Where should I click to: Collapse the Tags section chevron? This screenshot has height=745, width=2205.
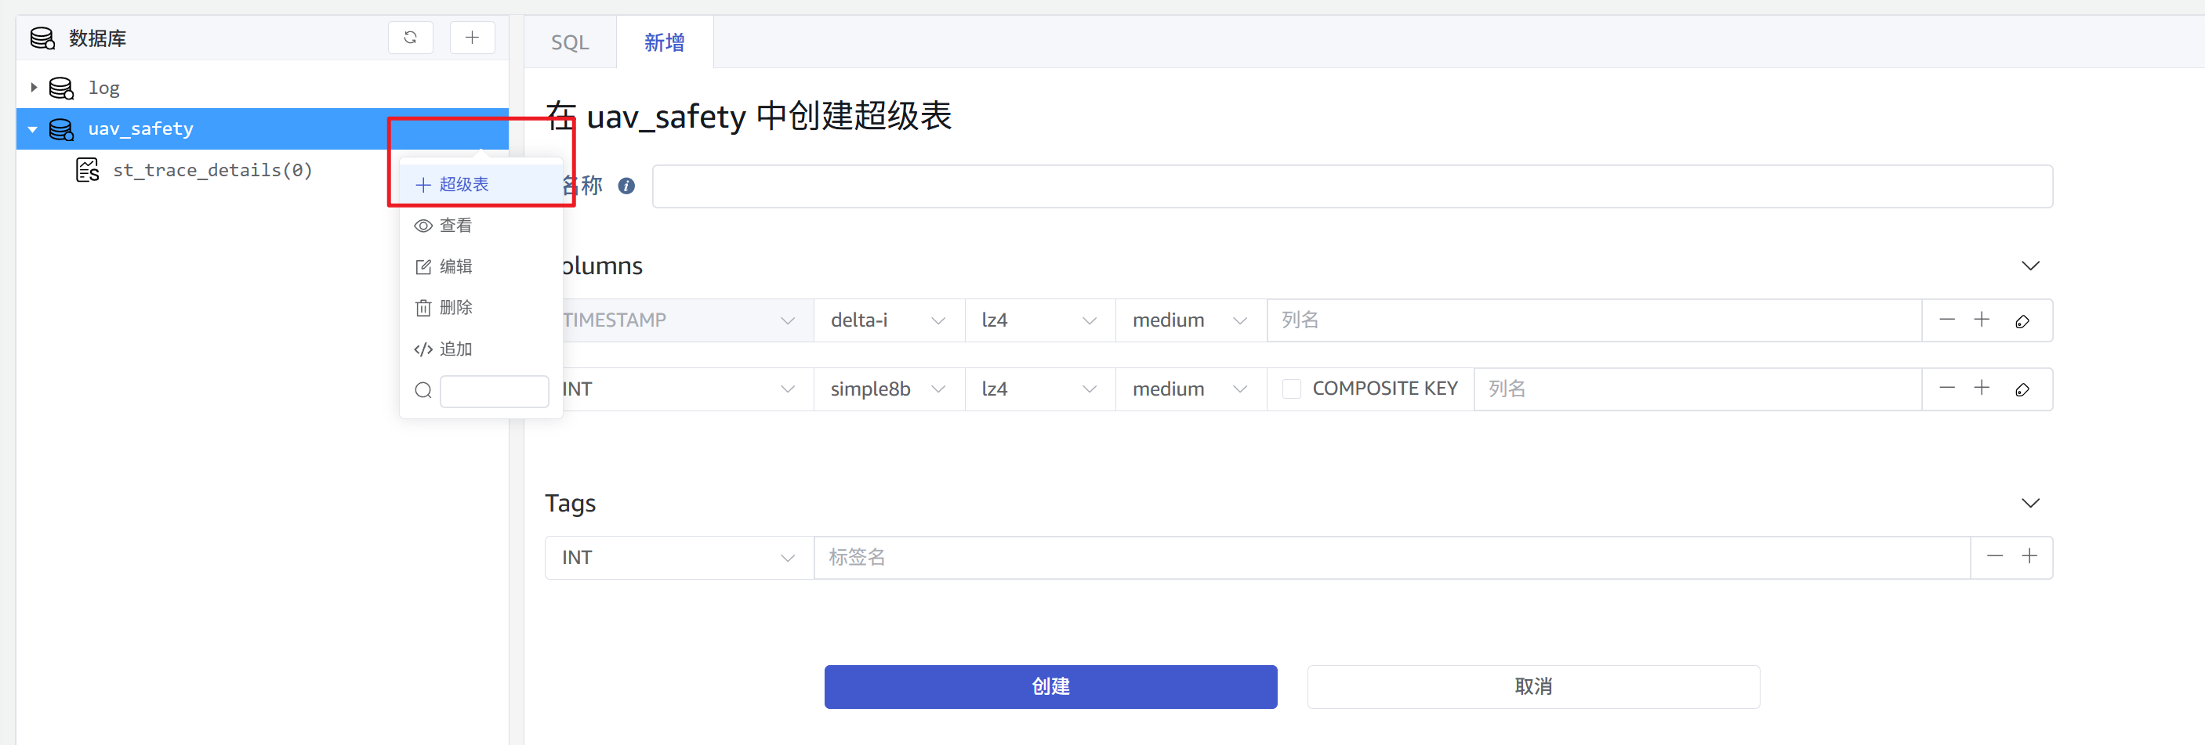2031,503
